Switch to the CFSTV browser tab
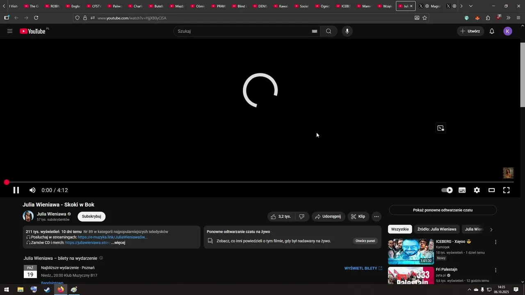525x295 pixels. [94, 6]
